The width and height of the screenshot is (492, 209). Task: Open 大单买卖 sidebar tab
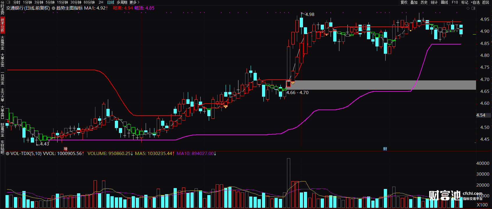(2, 60)
